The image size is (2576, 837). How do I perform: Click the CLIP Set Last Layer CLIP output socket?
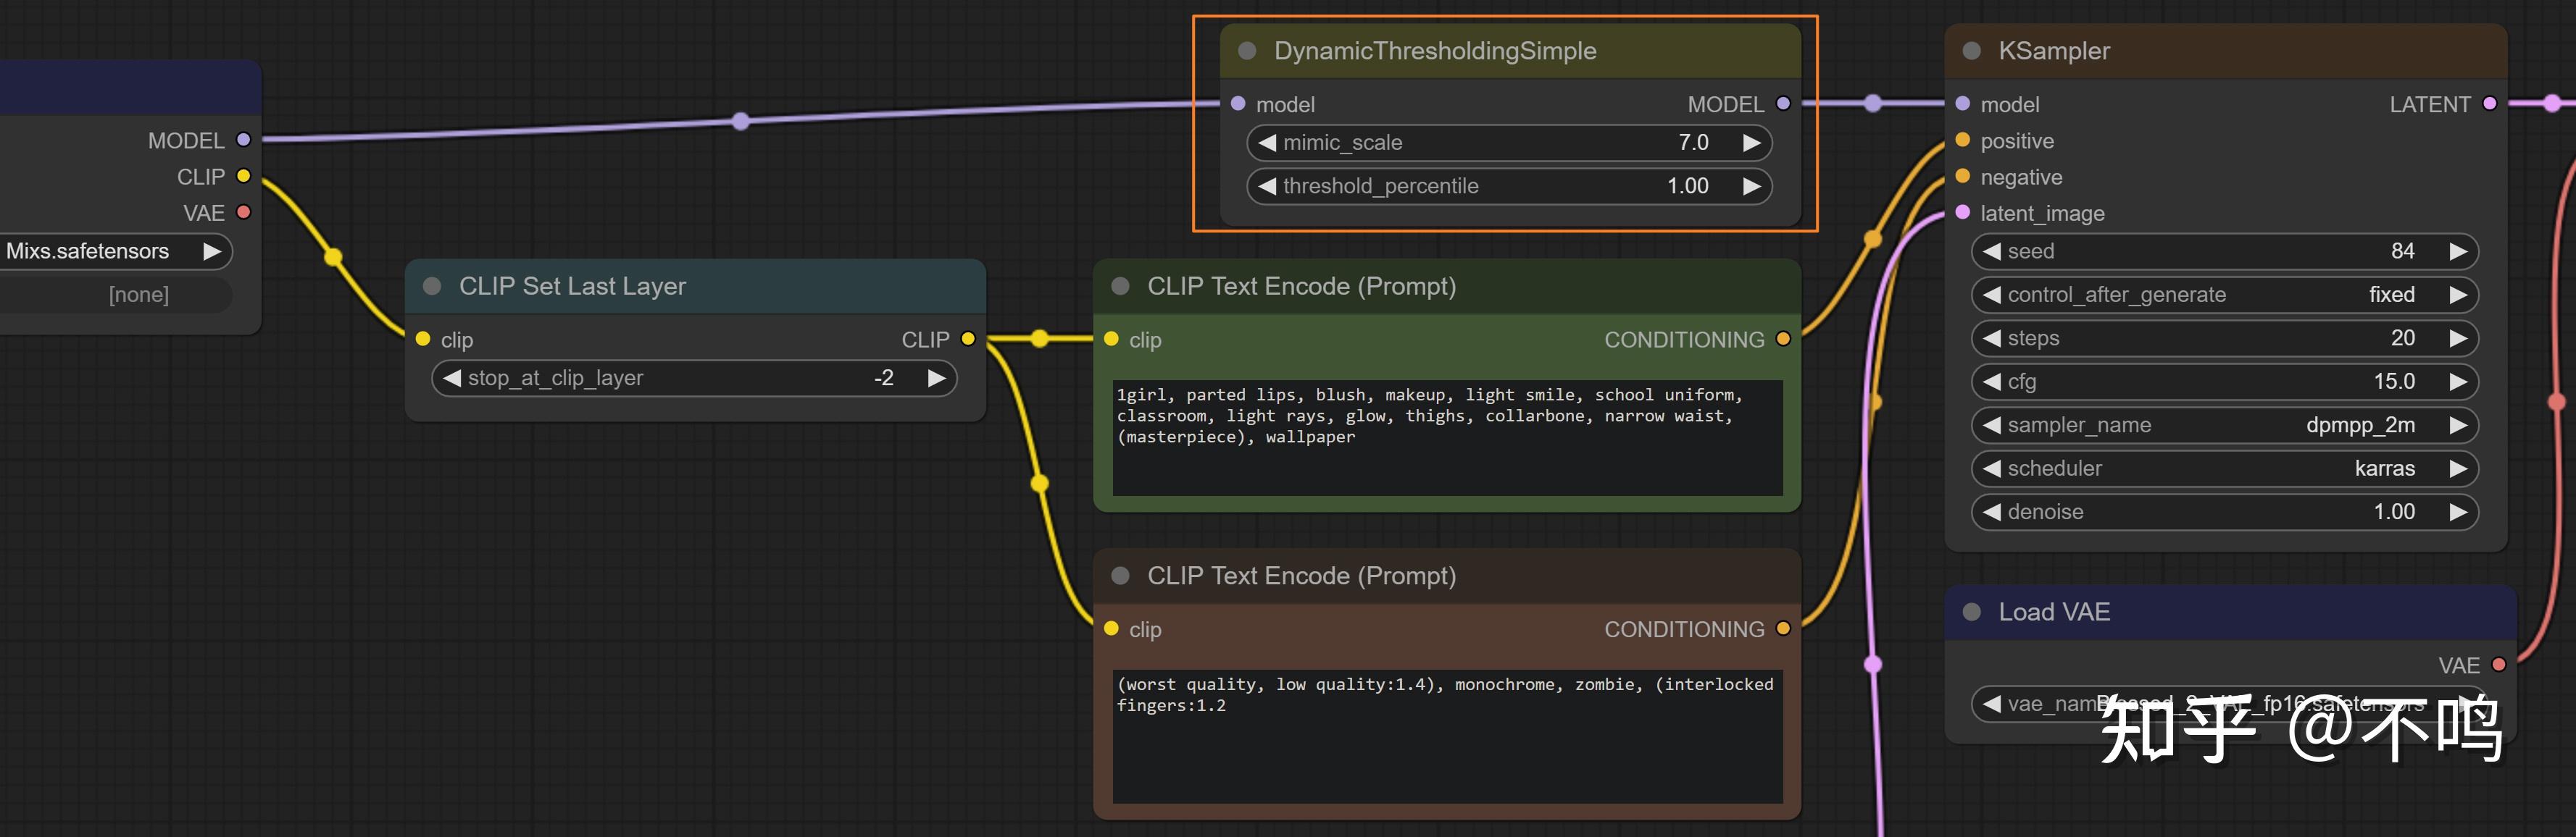tap(967, 340)
